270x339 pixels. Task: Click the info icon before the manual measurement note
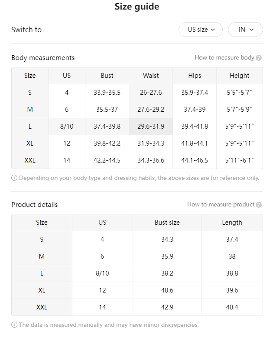[x=14, y=325]
